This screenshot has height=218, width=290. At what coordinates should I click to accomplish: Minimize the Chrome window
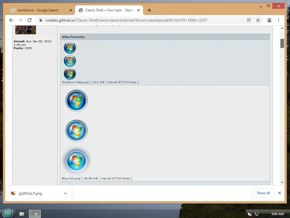(261, 6)
